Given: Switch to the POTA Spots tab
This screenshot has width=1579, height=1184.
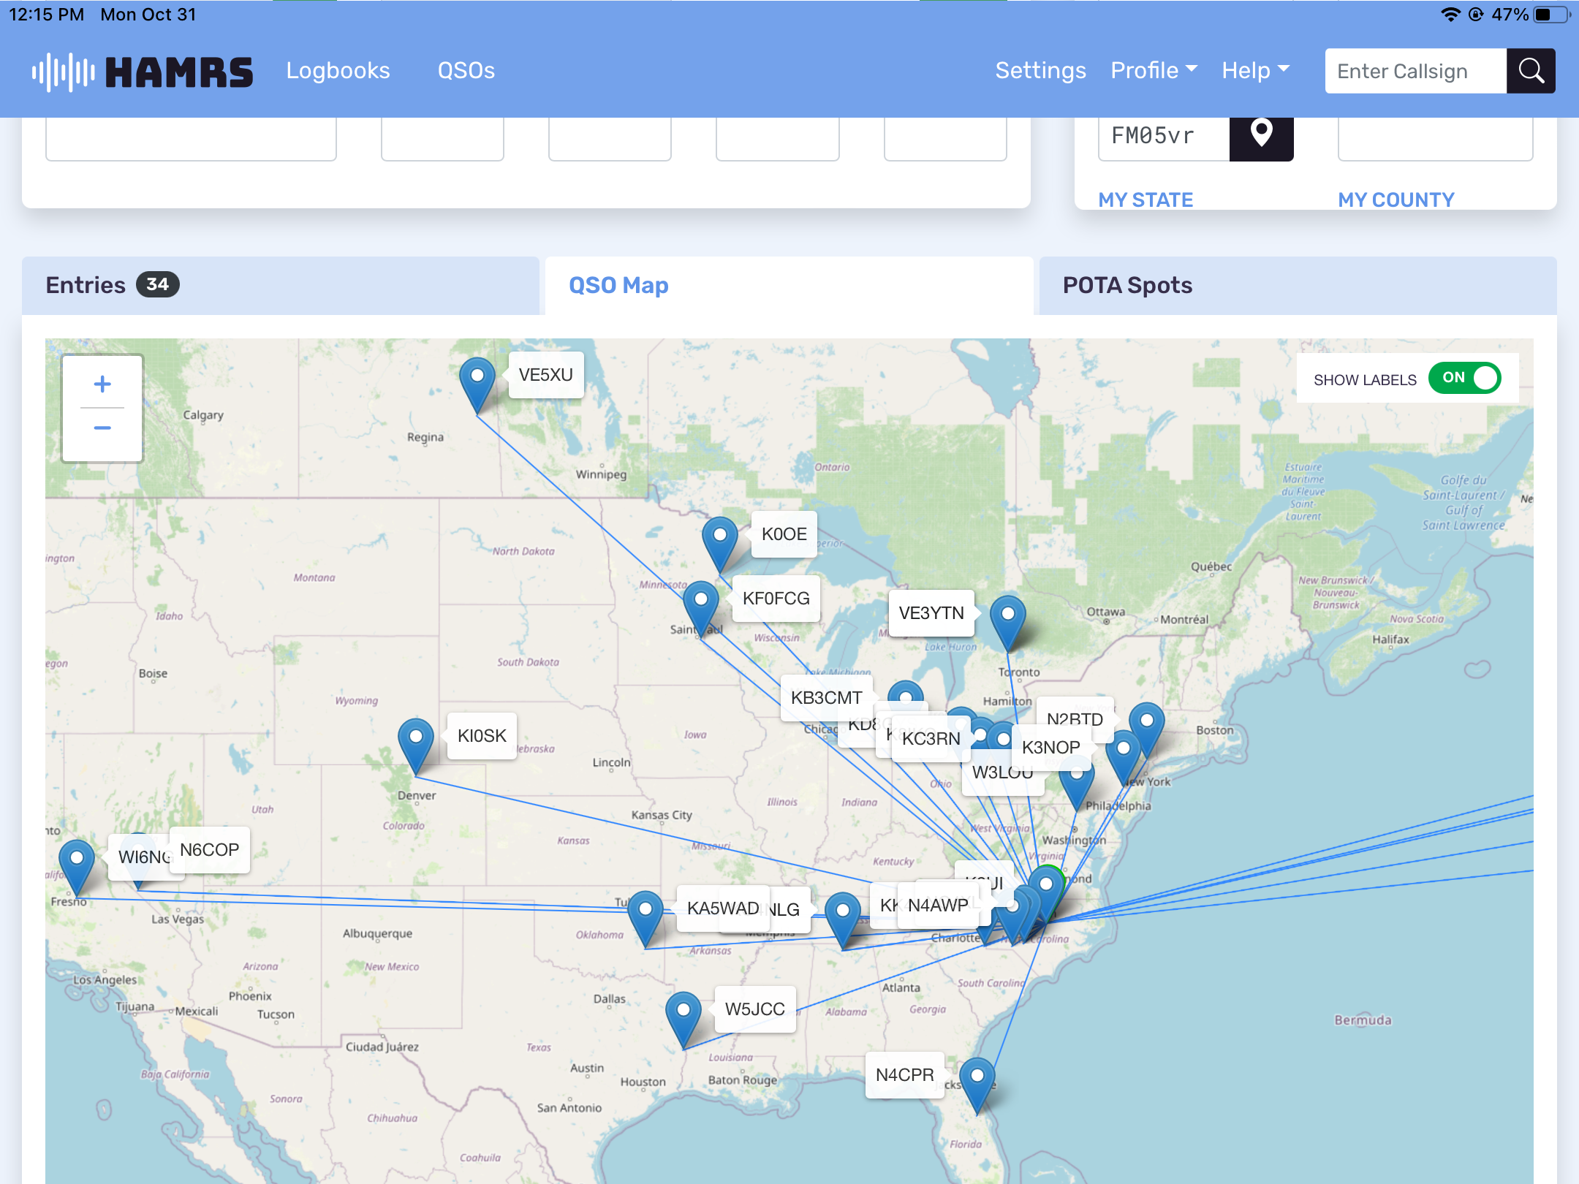Looking at the screenshot, I should click(x=1298, y=285).
